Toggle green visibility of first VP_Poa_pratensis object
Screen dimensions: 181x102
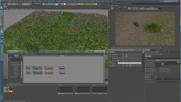pyautogui.click(x=123, y=58)
